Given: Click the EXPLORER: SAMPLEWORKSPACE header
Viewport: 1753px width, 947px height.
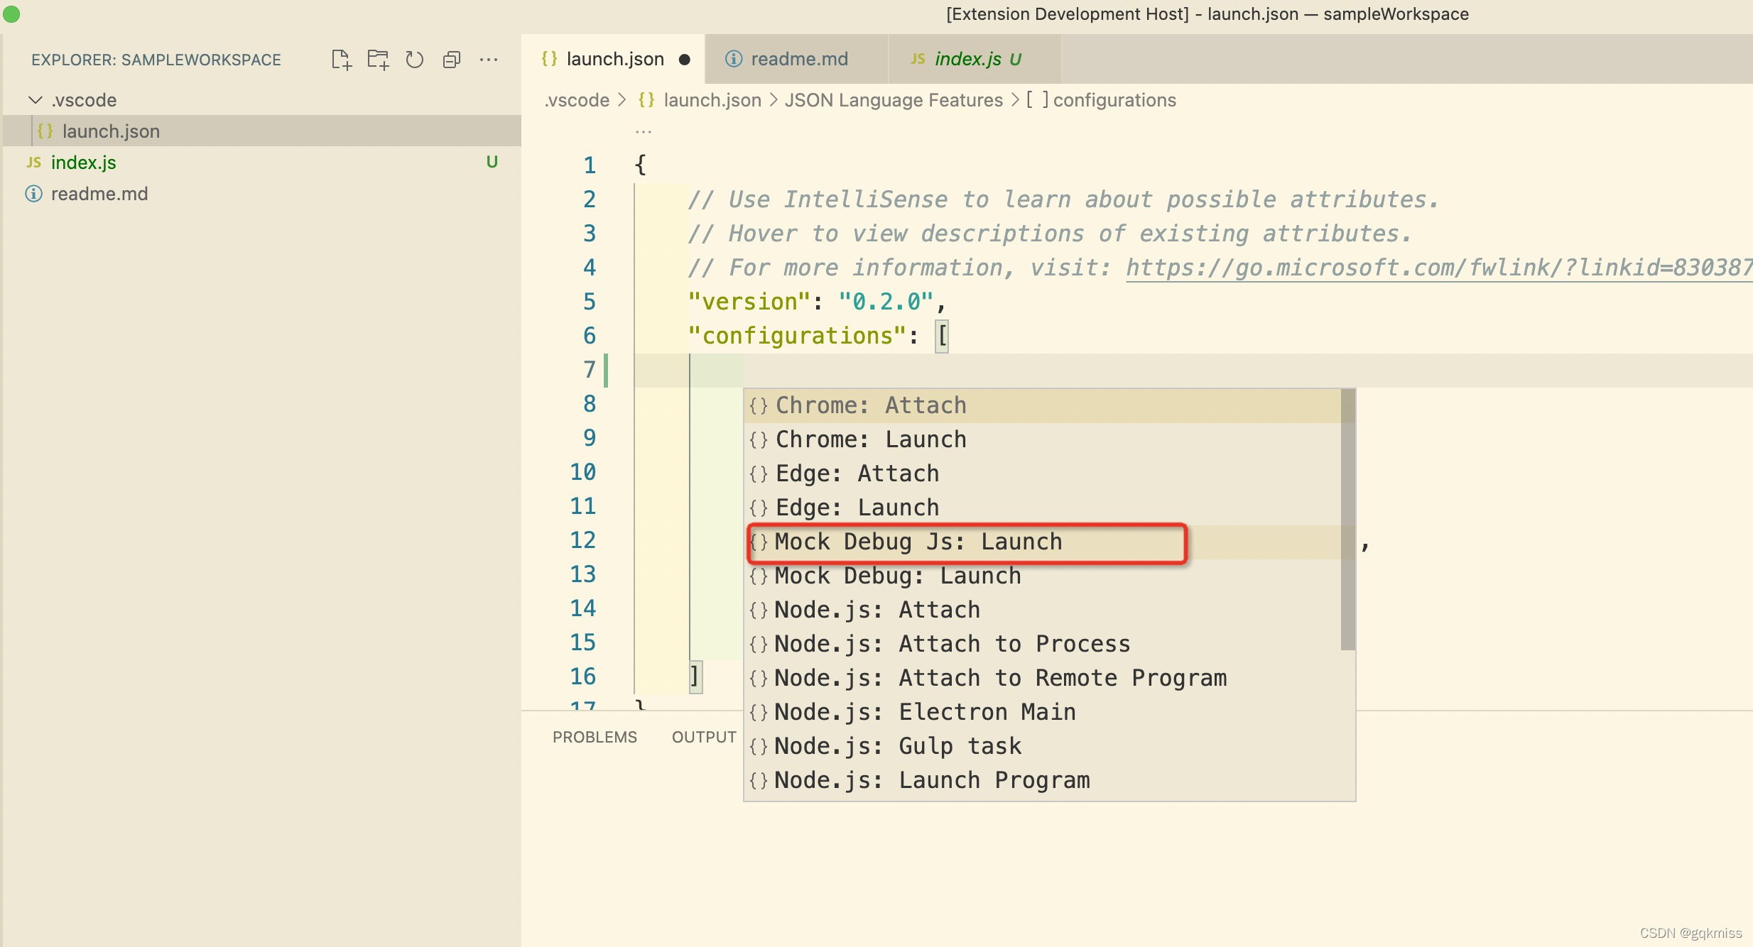Looking at the screenshot, I should pos(156,60).
